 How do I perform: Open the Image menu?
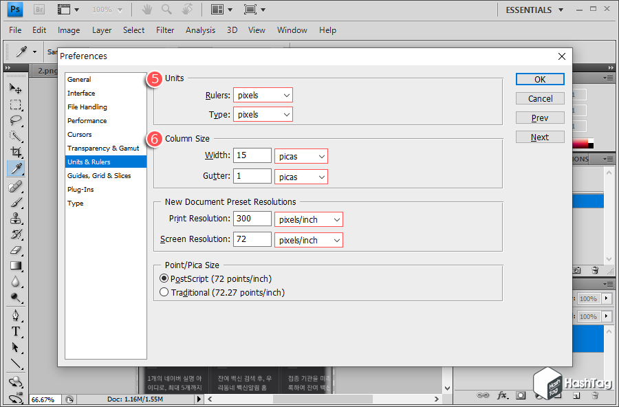pyautogui.click(x=69, y=30)
